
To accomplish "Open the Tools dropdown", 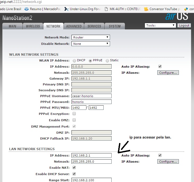I will click(x=160, y=25).
